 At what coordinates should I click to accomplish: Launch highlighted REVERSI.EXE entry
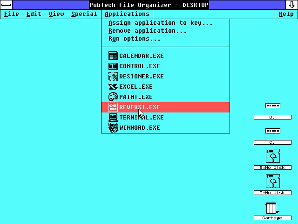[165, 107]
